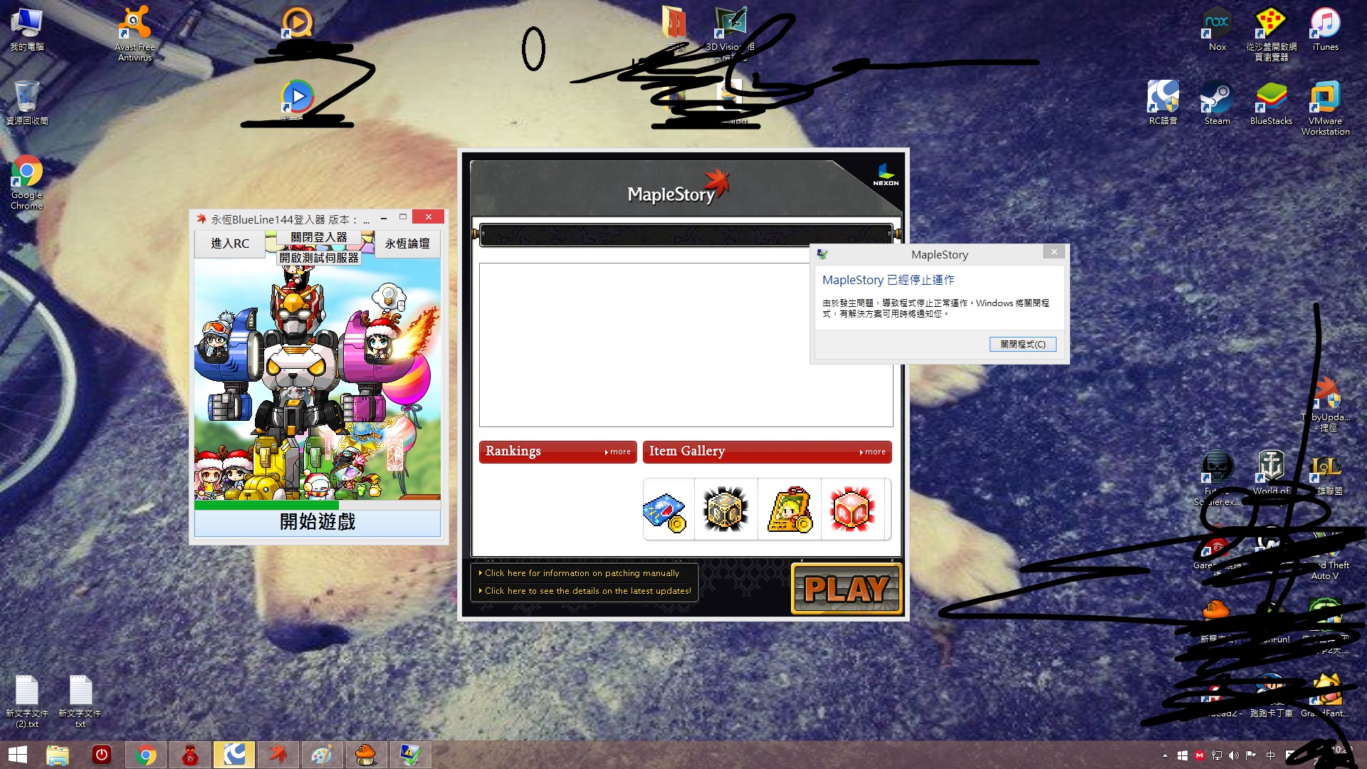Open the Item Gallery more link
The width and height of the screenshot is (1367, 769).
tap(872, 452)
